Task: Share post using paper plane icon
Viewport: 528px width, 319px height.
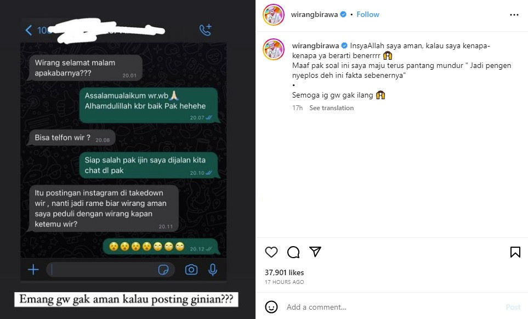Action: click(315, 252)
